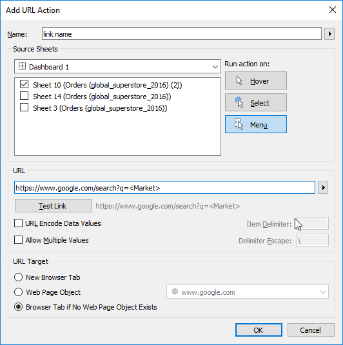Open the www.google.com web object dropdown
The height and width of the screenshot is (345, 343).
click(x=248, y=292)
